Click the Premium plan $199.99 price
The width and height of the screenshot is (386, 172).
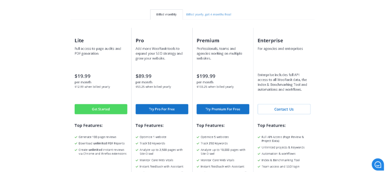206,76
